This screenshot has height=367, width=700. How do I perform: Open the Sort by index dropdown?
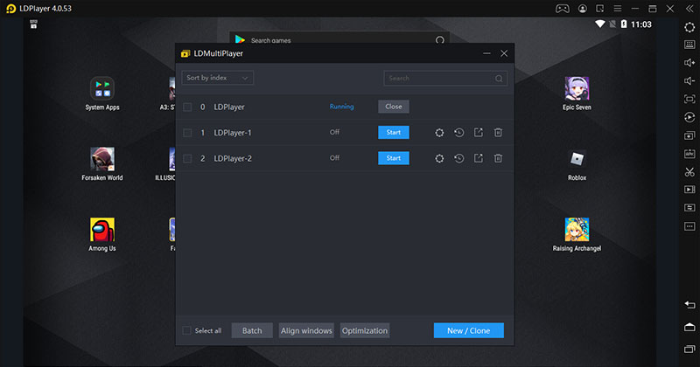(217, 78)
